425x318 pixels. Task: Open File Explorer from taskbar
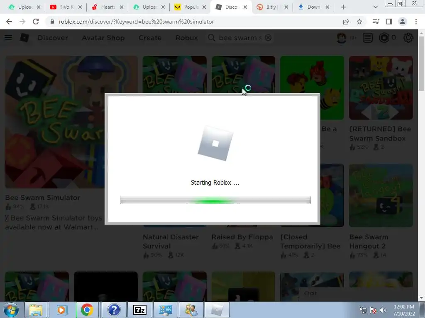(36, 310)
